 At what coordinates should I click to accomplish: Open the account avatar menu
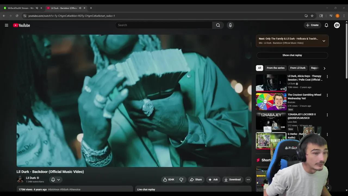click(337, 25)
